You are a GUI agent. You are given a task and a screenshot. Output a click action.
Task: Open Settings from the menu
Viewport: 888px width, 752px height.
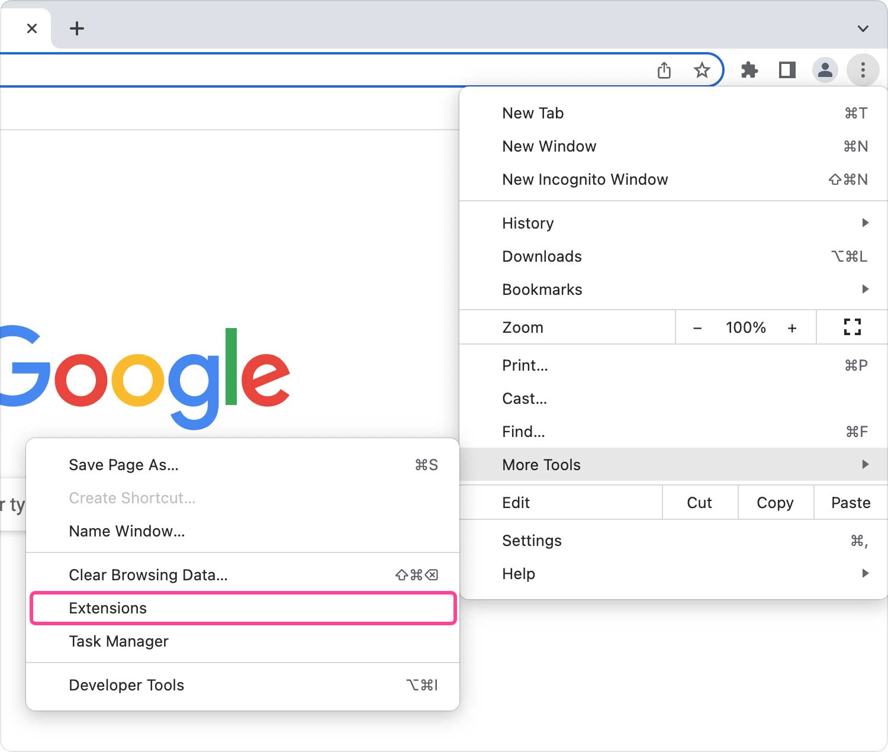(x=673, y=541)
